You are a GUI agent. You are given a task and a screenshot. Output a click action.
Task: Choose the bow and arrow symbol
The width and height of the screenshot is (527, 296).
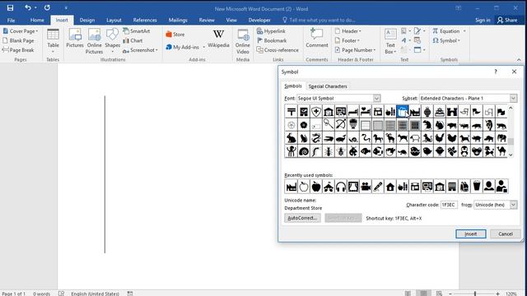pos(340,125)
